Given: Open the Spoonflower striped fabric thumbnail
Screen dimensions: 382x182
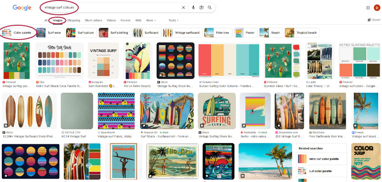Looking at the screenshot, I should [116, 111].
